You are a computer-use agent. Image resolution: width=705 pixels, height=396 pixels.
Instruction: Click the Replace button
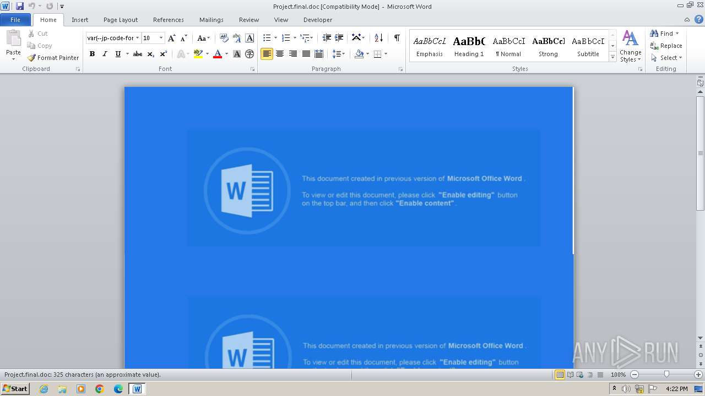click(666, 46)
